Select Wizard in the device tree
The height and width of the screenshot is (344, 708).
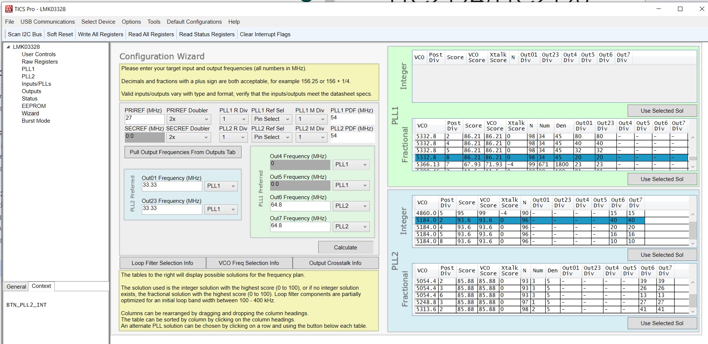click(31, 113)
